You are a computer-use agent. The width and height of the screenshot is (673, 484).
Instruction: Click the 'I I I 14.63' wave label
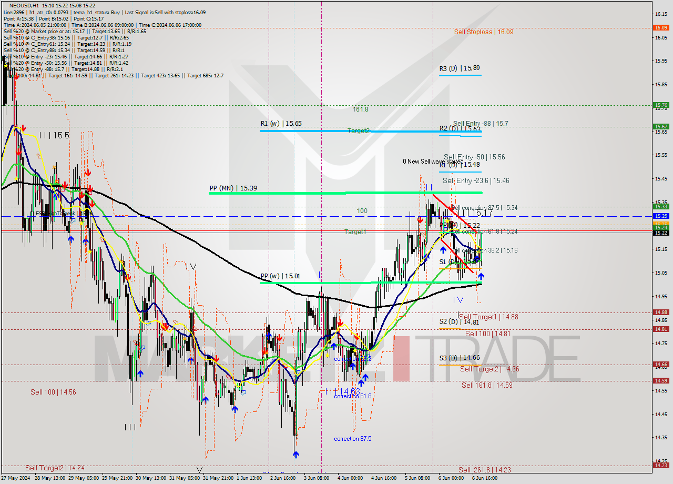(342, 391)
